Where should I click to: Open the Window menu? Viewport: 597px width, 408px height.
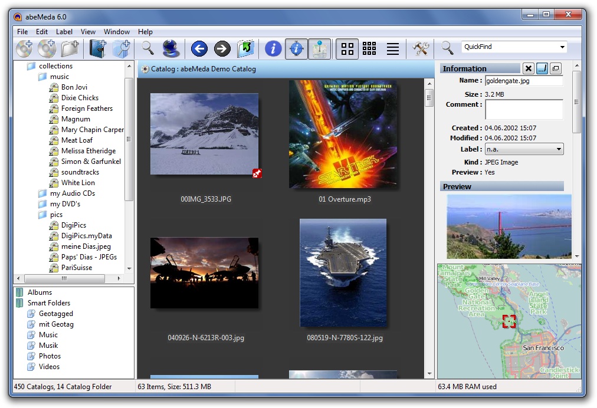pyautogui.click(x=117, y=32)
